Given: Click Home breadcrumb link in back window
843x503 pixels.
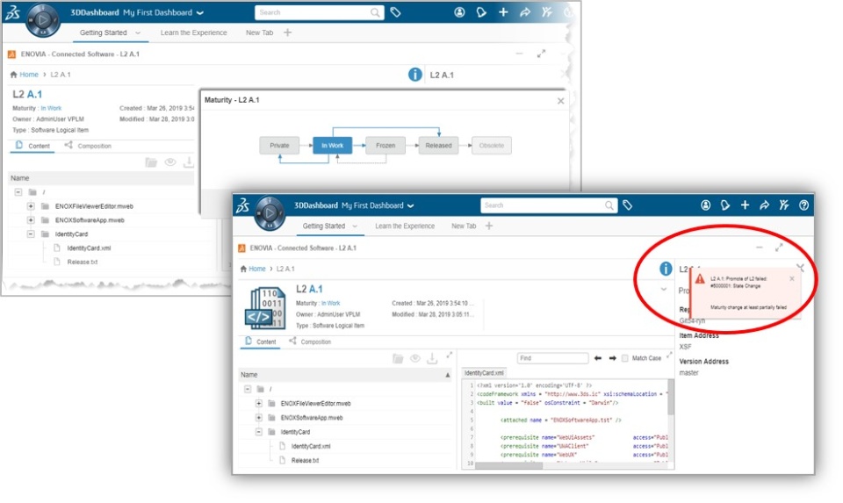Looking at the screenshot, I should [x=29, y=75].
